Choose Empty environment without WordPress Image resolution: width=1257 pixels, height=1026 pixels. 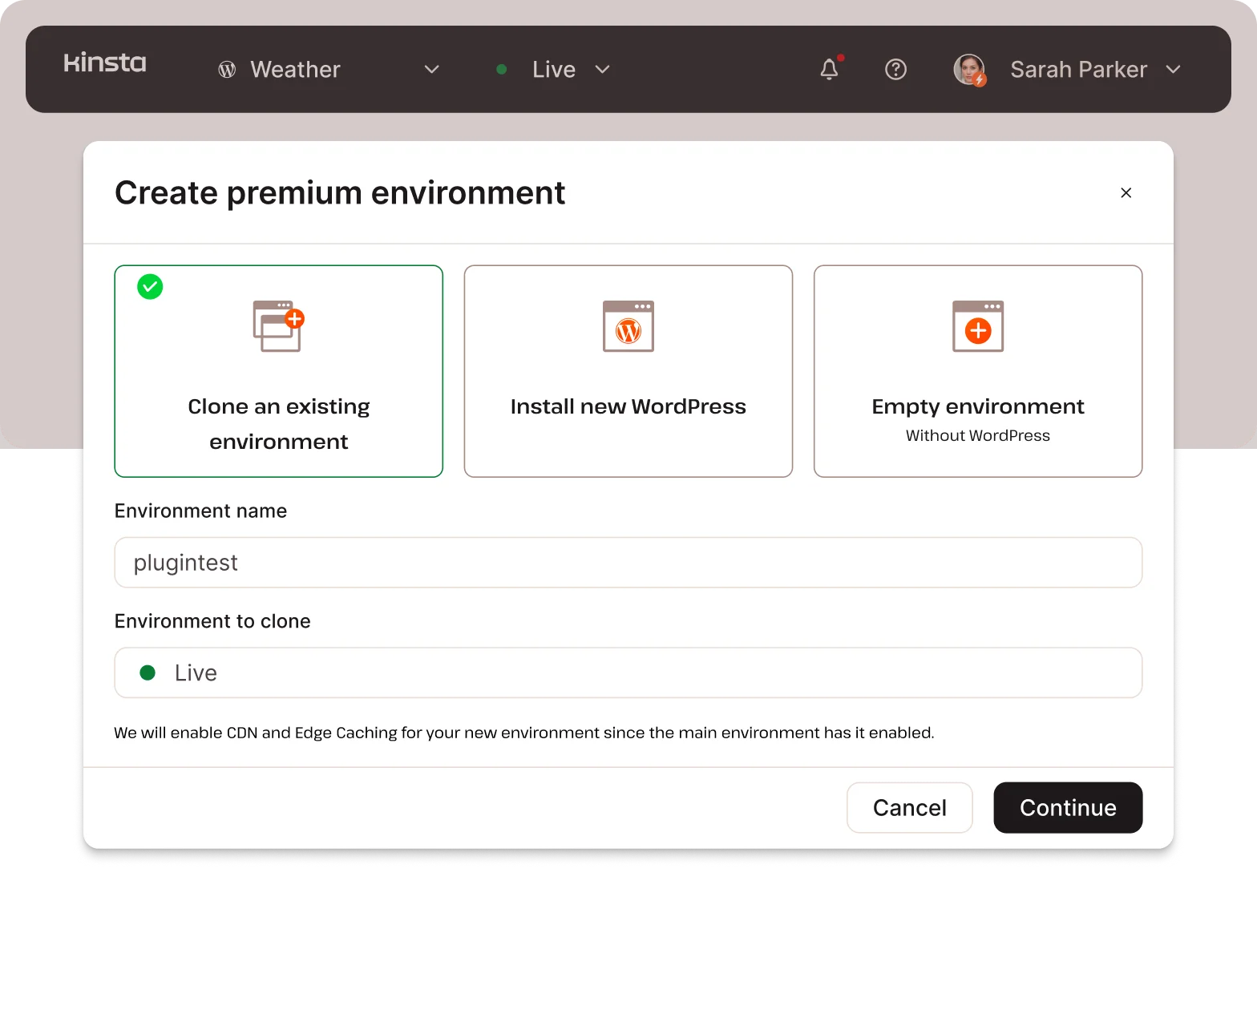(977, 418)
